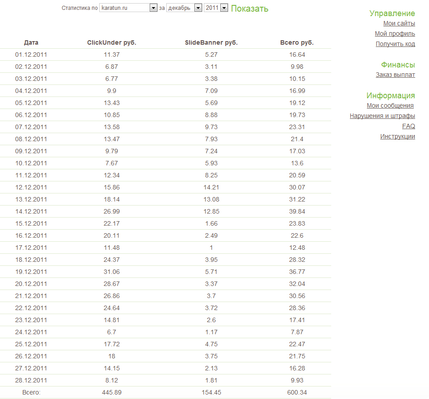Open Нарушения и штрафы link
The image size is (429, 399).
[x=382, y=116]
